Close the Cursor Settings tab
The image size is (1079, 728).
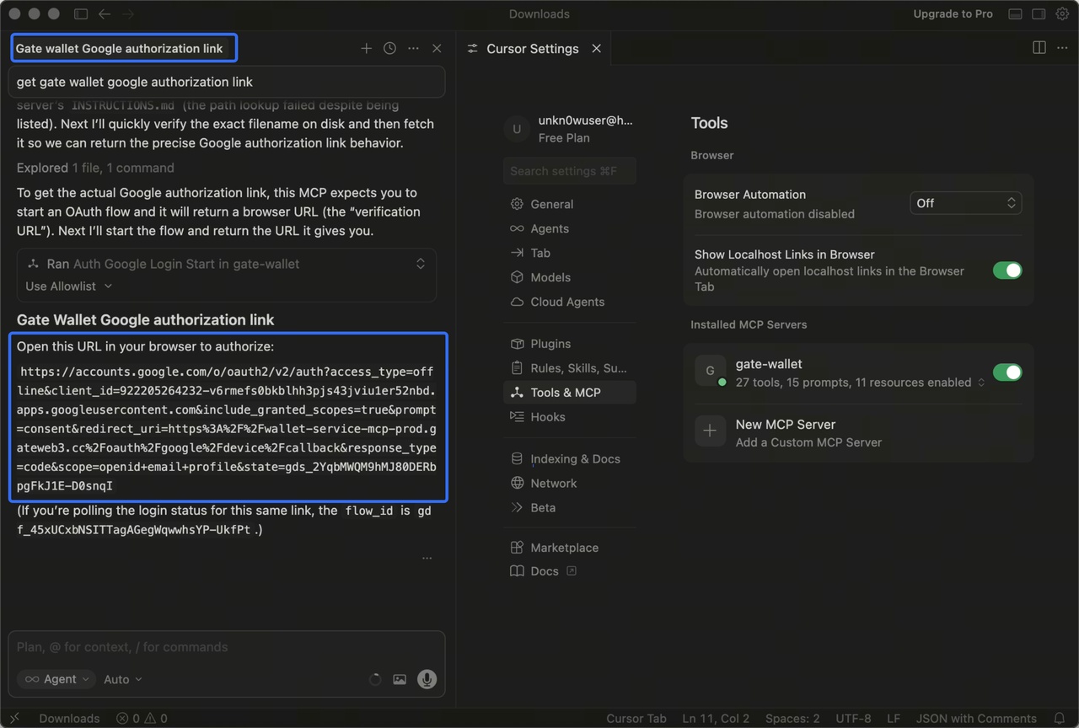click(596, 49)
